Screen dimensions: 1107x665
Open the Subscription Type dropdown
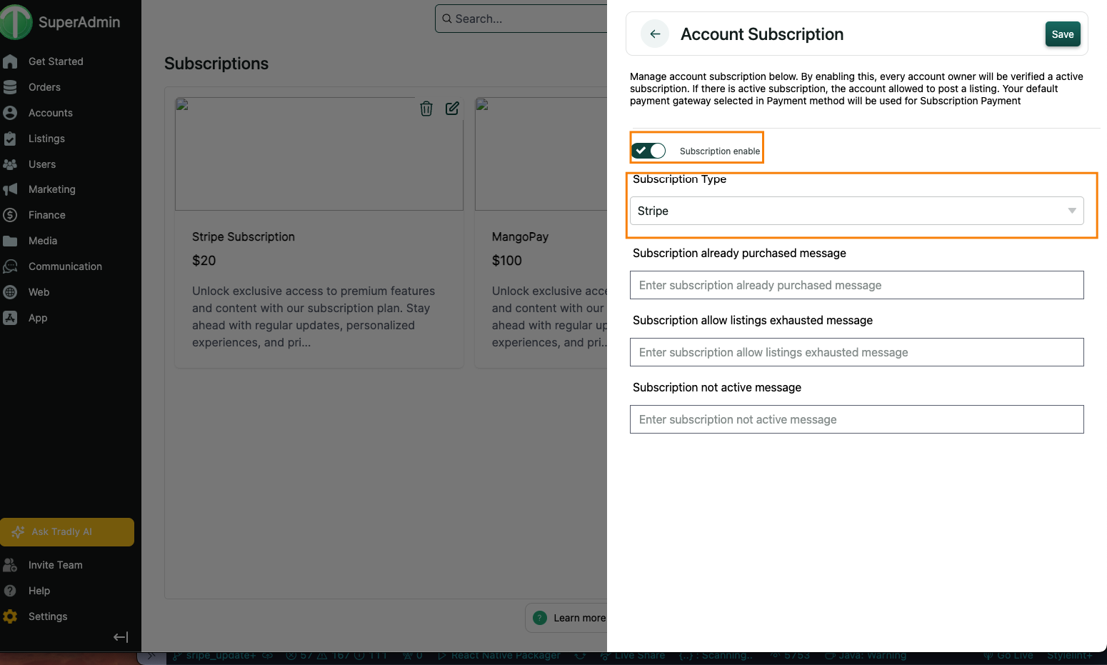[856, 211]
